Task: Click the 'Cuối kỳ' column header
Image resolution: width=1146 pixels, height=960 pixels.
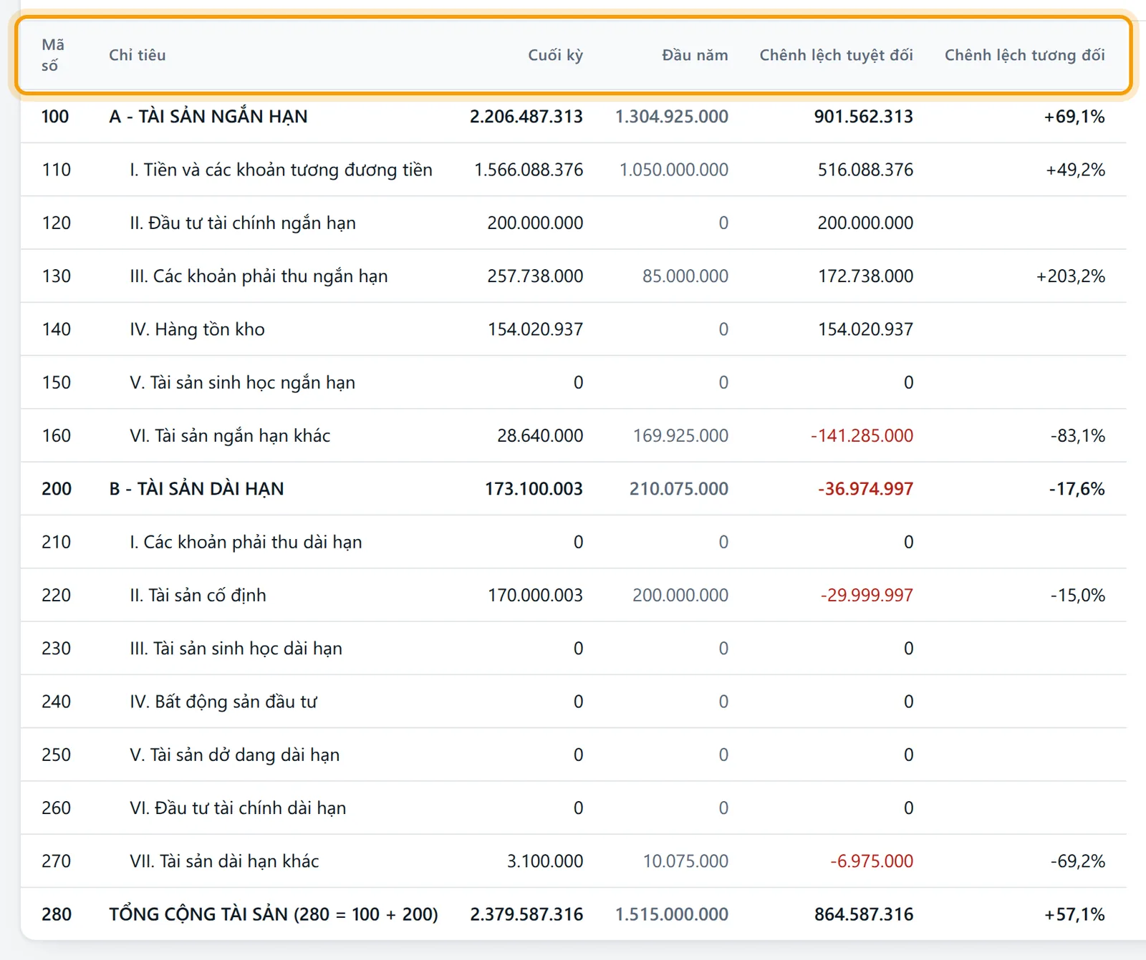Action: 555,55
